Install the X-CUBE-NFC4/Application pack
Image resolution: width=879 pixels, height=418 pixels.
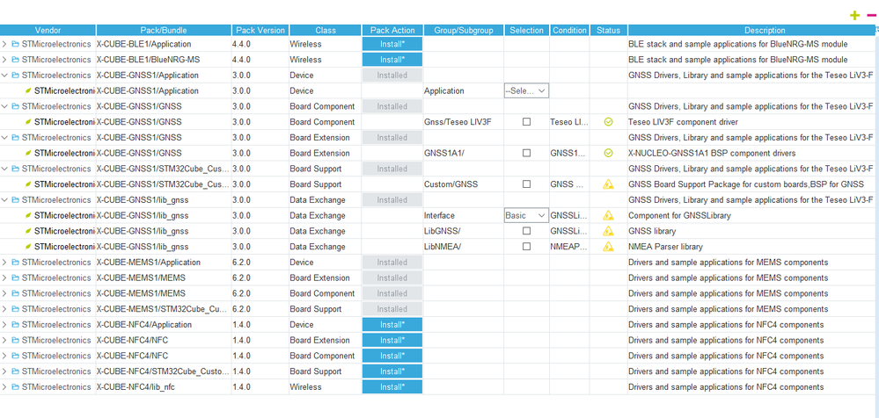click(392, 325)
